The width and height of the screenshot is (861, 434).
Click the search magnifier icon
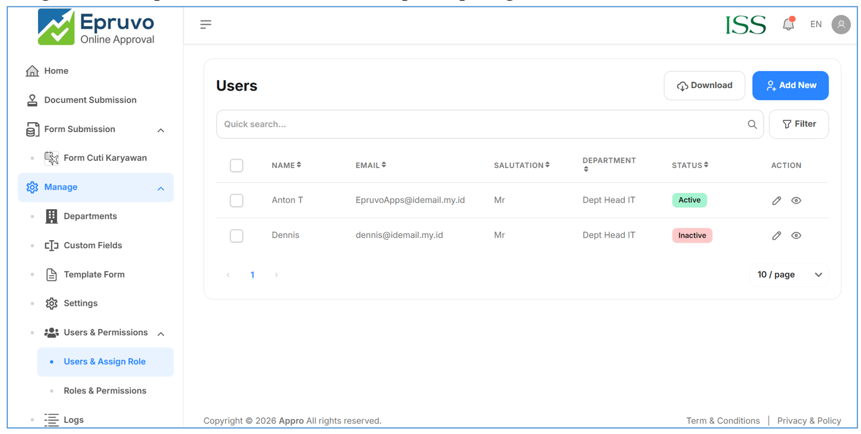pos(752,125)
